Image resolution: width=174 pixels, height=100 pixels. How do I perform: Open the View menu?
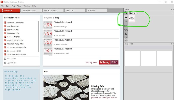[19, 6]
